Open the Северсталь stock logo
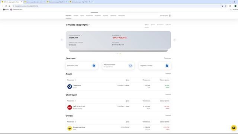This screenshot has height=134, width=238. coord(70,86)
